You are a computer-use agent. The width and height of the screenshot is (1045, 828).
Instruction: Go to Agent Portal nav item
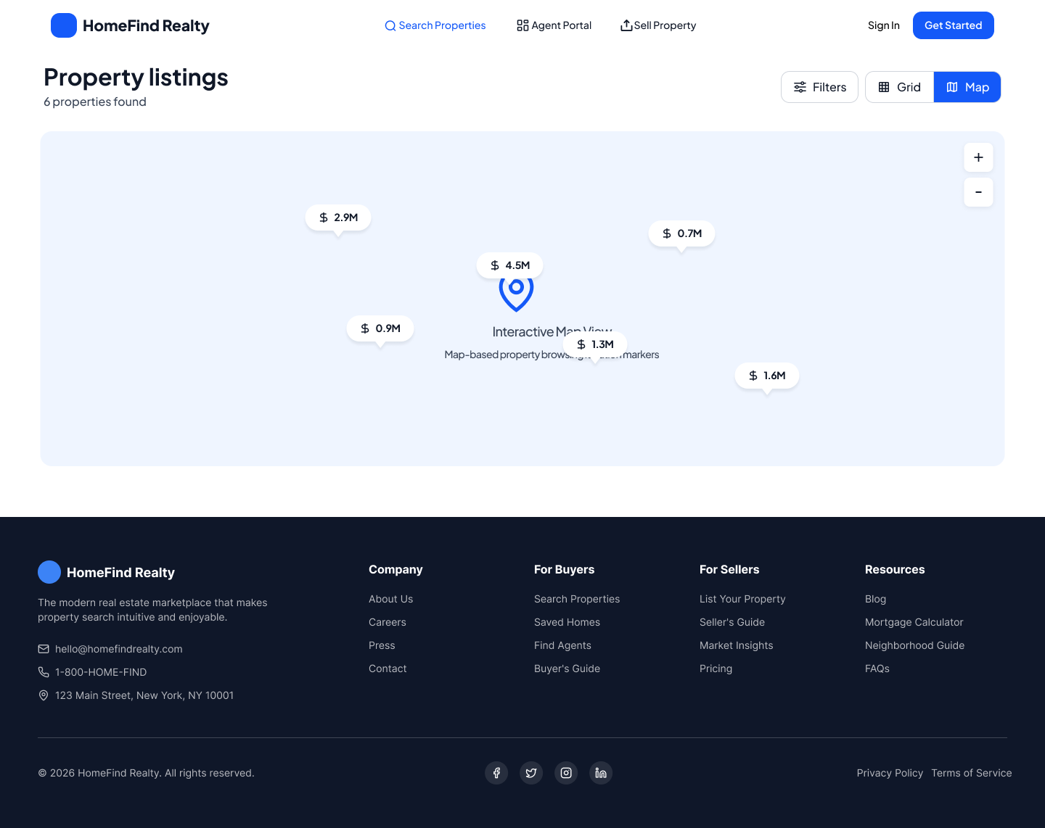coord(554,25)
